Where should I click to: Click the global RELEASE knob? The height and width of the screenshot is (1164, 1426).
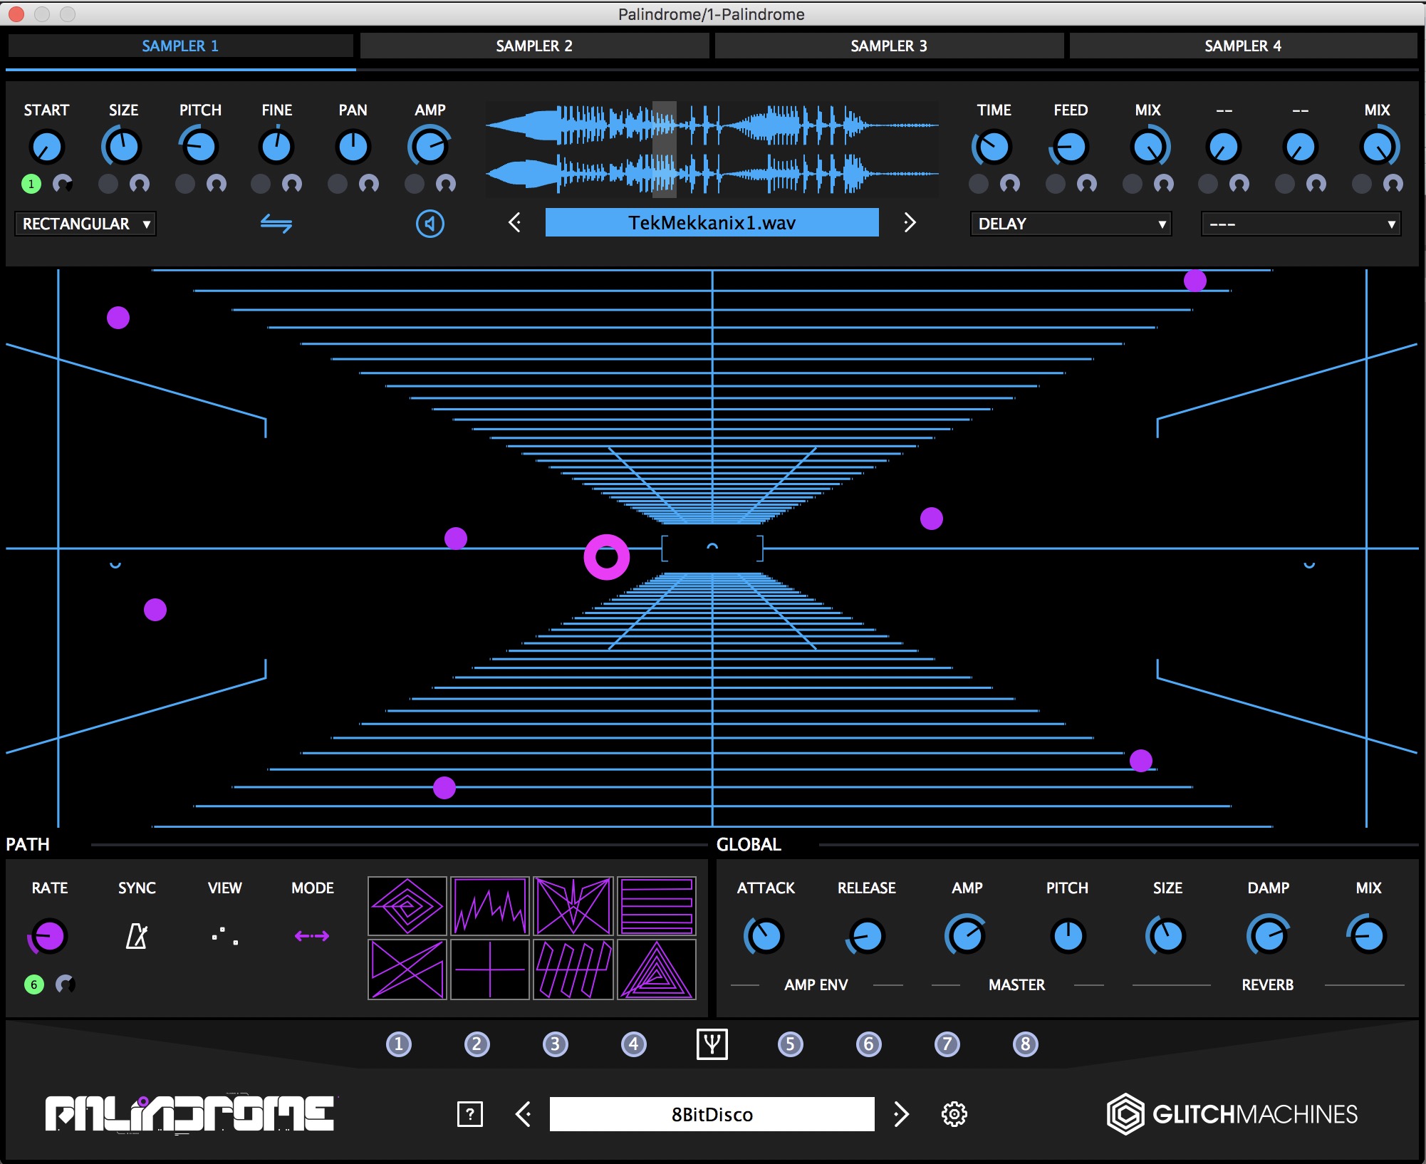pyautogui.click(x=866, y=936)
